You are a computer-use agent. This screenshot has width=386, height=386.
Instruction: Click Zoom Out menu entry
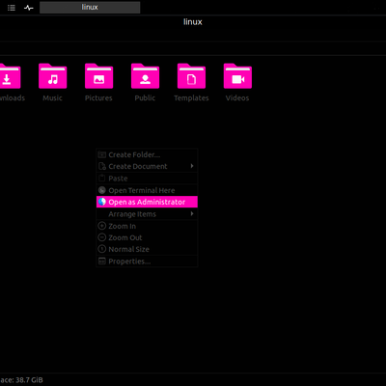tap(147, 237)
